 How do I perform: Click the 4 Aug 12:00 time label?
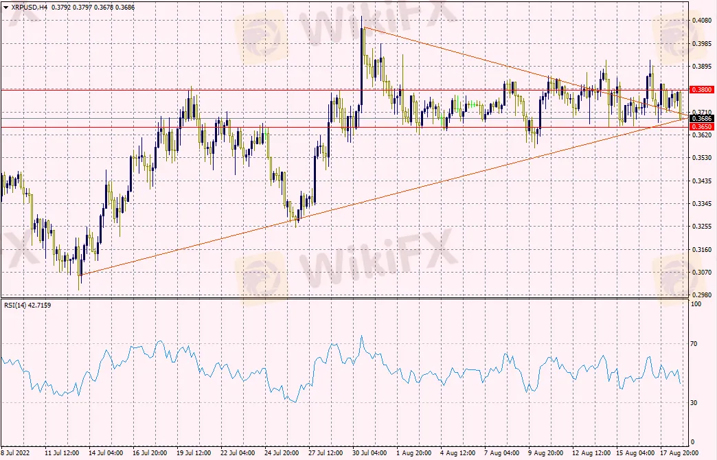(457, 452)
